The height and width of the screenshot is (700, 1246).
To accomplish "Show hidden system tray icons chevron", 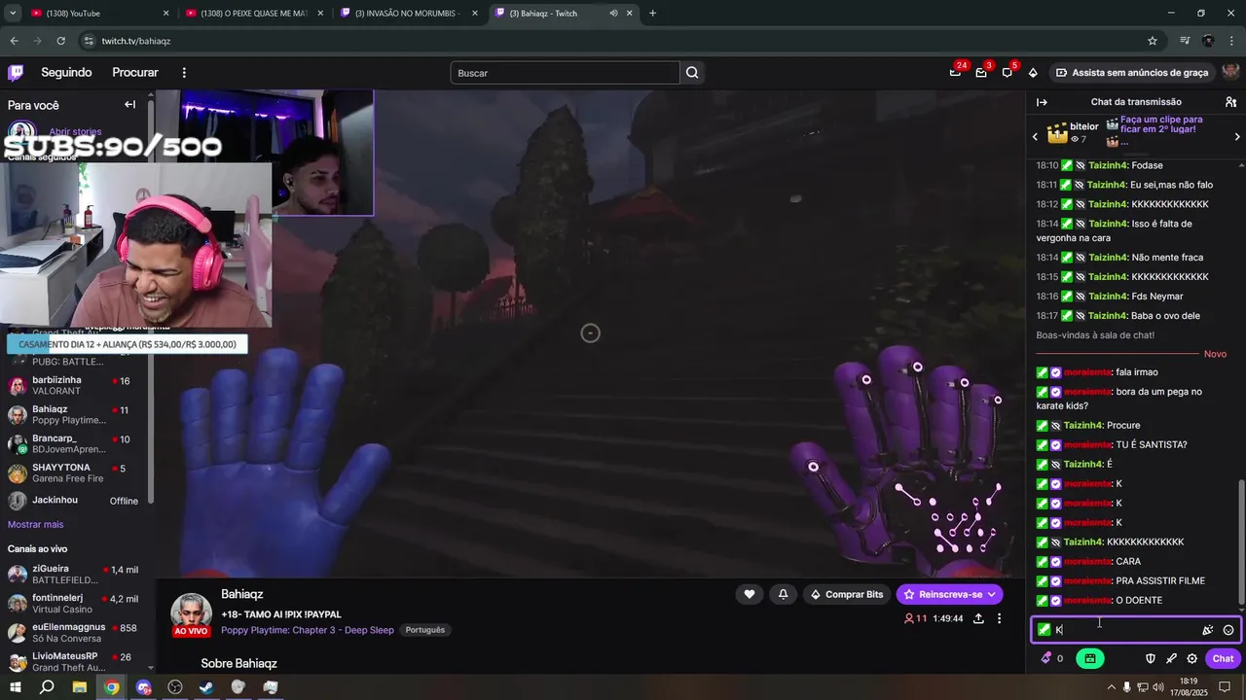I will coord(1112,687).
